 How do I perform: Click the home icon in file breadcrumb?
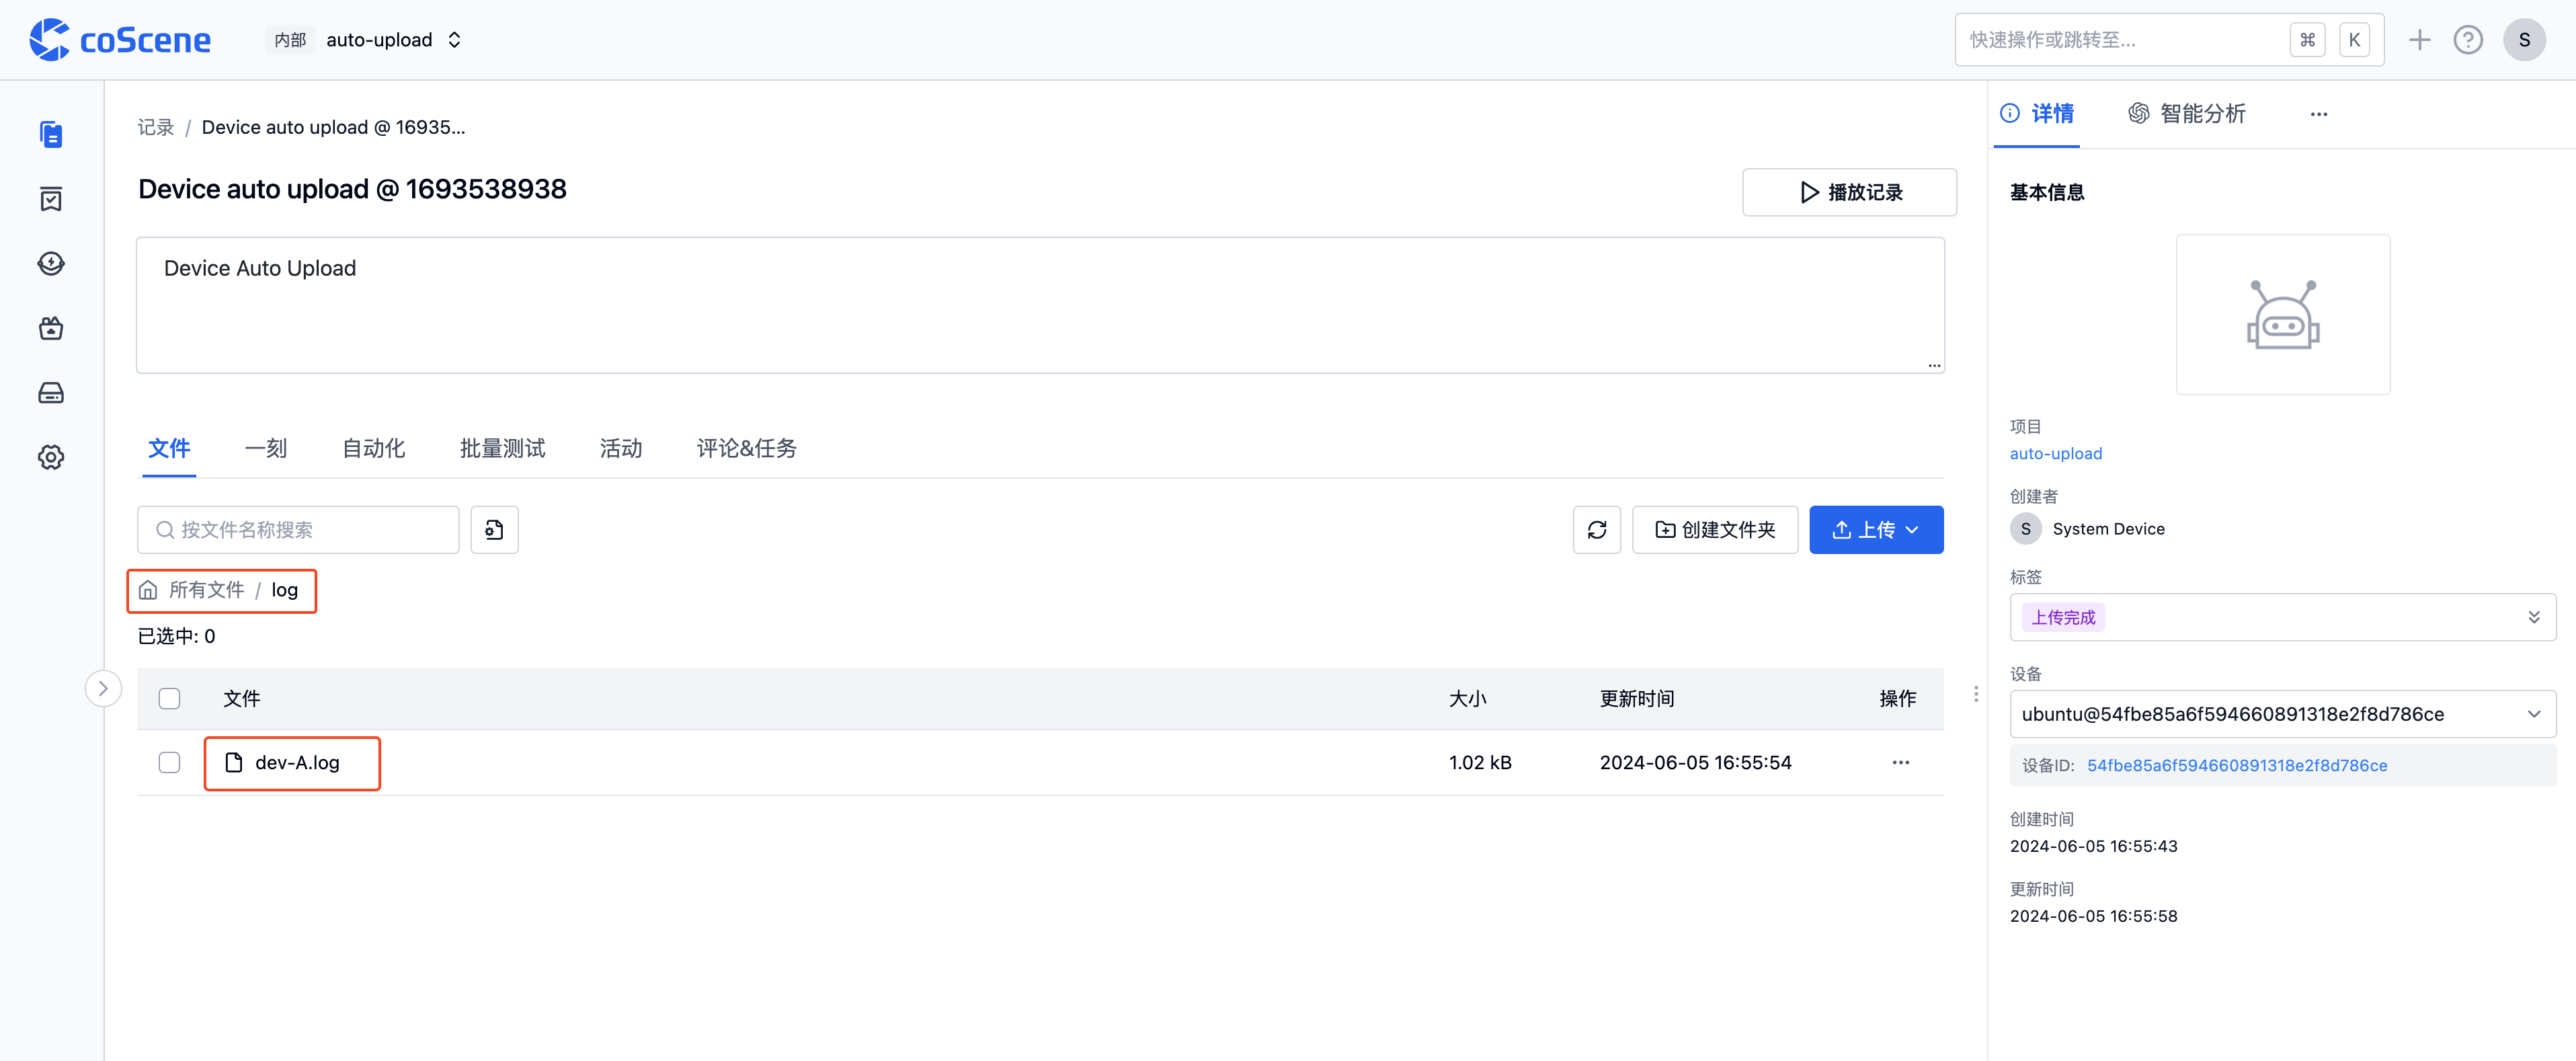pos(148,590)
